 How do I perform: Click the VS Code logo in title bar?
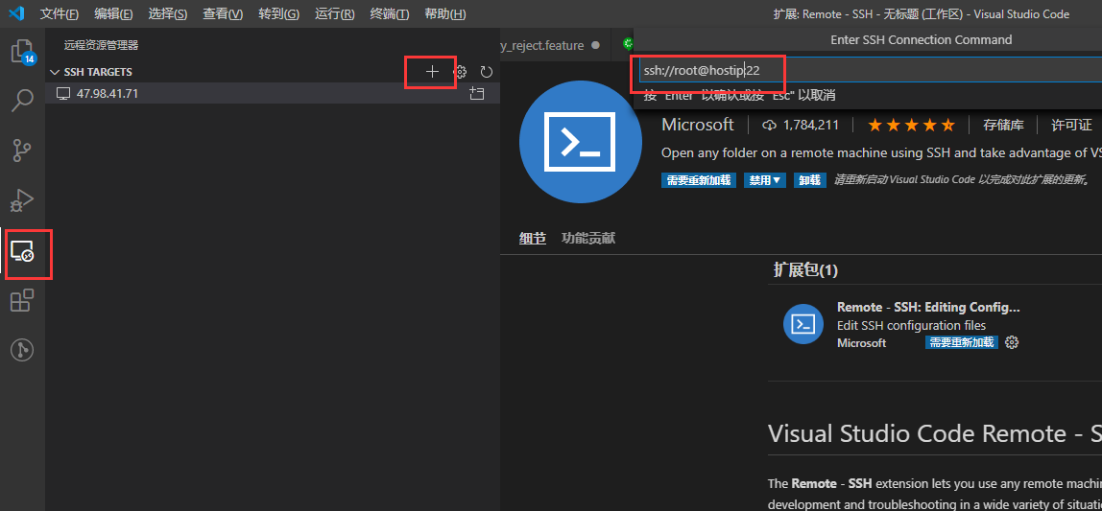(x=17, y=13)
